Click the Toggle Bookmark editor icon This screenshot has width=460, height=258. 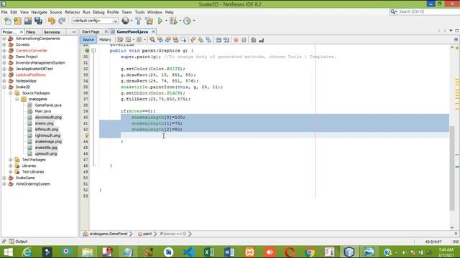(x=208, y=40)
